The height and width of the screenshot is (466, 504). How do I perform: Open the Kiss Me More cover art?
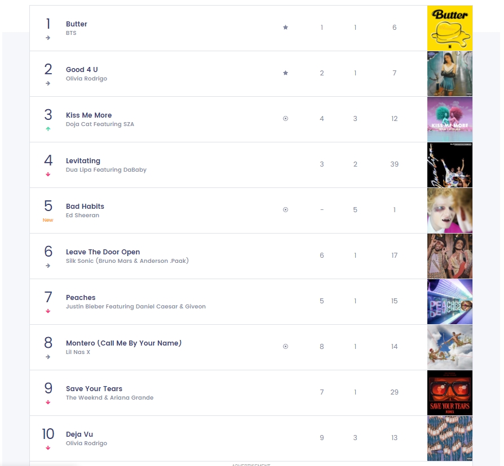450,119
